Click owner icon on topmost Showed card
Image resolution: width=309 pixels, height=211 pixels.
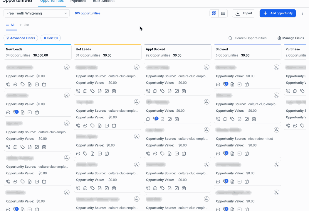click(x=276, y=67)
